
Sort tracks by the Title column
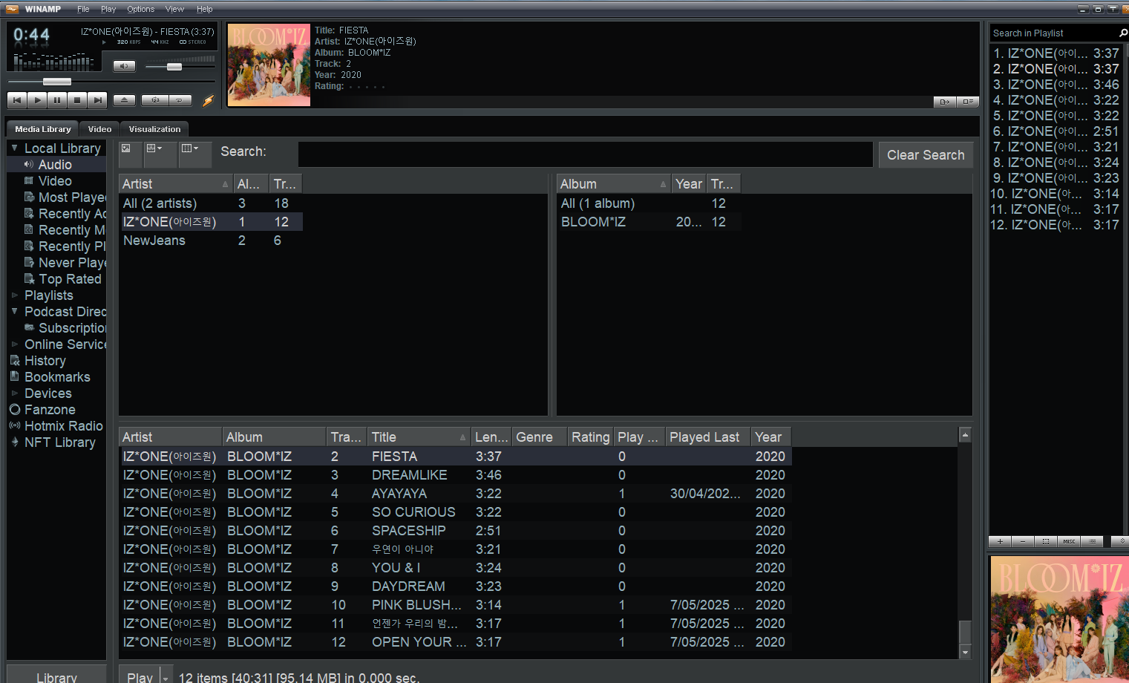[x=419, y=437]
